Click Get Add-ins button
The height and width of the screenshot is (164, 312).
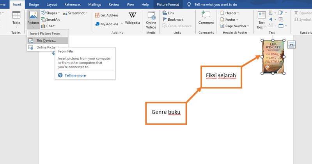coord(107,15)
